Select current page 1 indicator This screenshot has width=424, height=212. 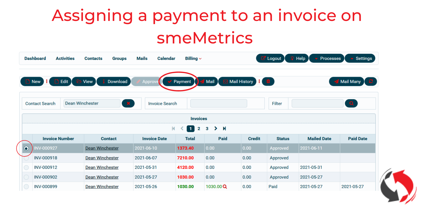[191, 129]
